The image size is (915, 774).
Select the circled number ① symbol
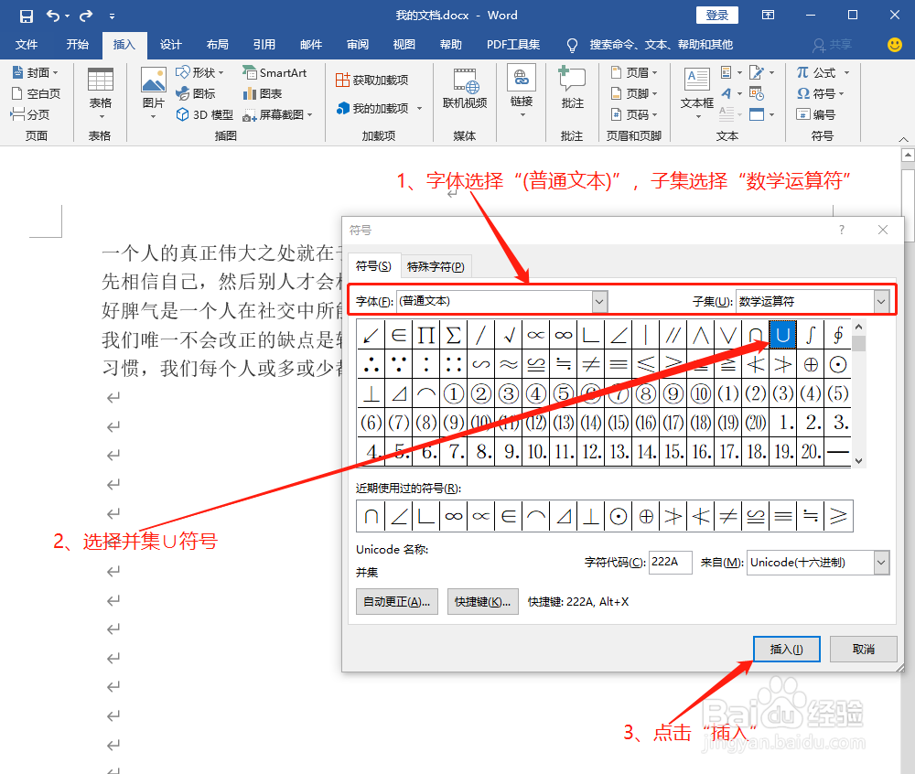point(454,393)
